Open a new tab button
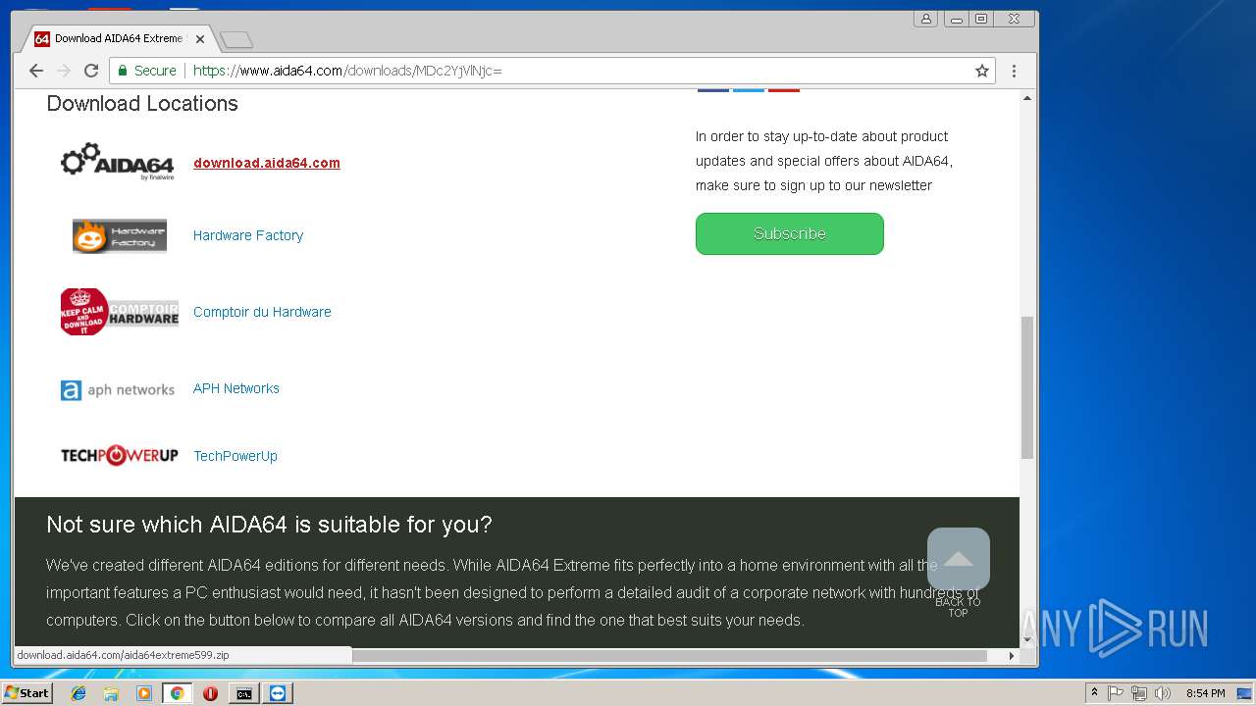 236,39
